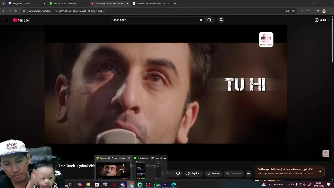334x188 pixels.
Task: Open File Explorer from the taskbar
Action: click(88, 185)
